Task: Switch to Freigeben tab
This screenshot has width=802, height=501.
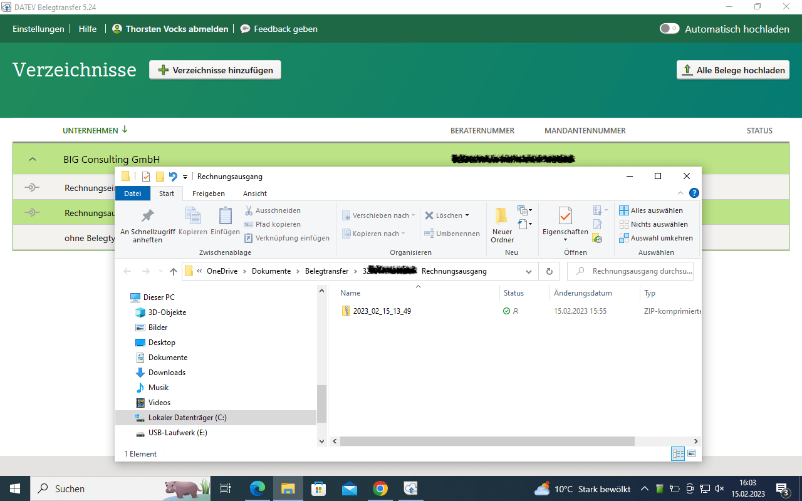Action: point(209,194)
